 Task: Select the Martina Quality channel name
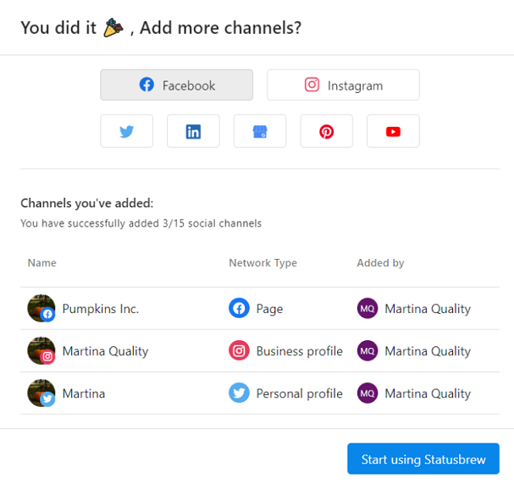(105, 351)
